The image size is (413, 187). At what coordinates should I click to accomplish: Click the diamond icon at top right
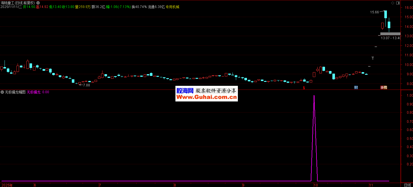click(393, 3)
